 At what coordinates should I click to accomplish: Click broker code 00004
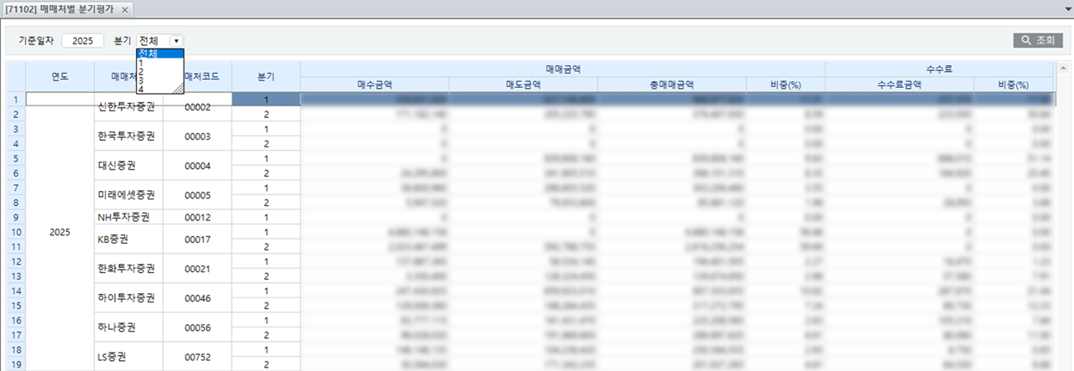[198, 165]
